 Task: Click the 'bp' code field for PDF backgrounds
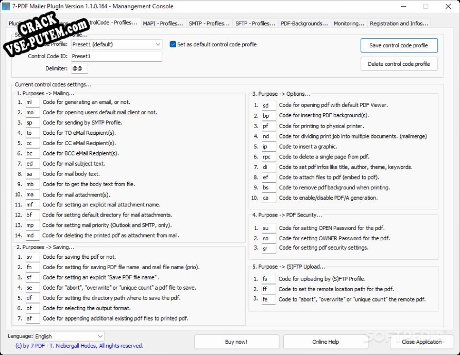click(269, 115)
